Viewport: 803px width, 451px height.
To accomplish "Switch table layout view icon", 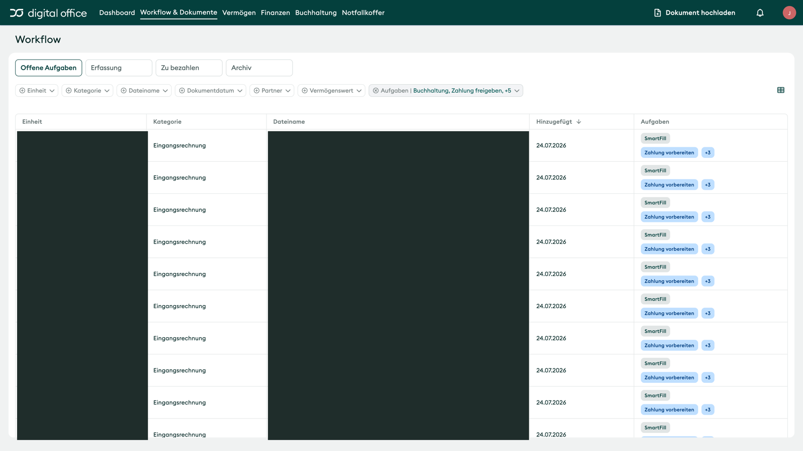I will [780, 90].
